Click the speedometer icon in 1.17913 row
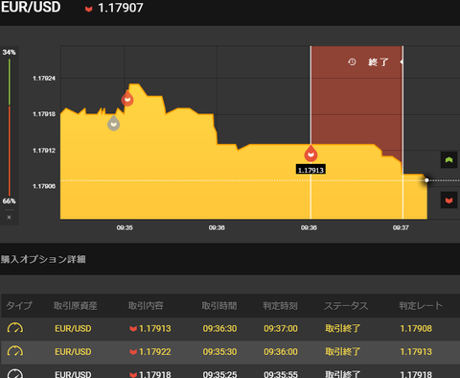The width and height of the screenshot is (460, 378). 15,328
